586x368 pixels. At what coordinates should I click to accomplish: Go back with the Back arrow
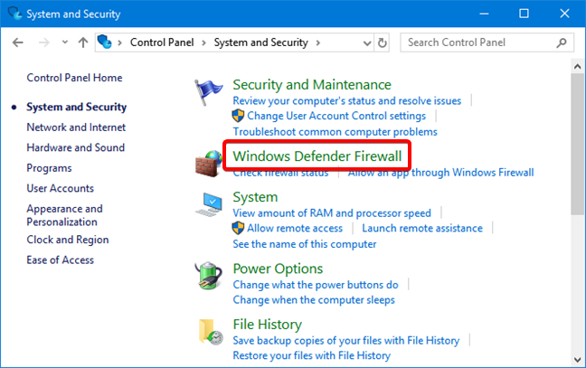pos(17,42)
